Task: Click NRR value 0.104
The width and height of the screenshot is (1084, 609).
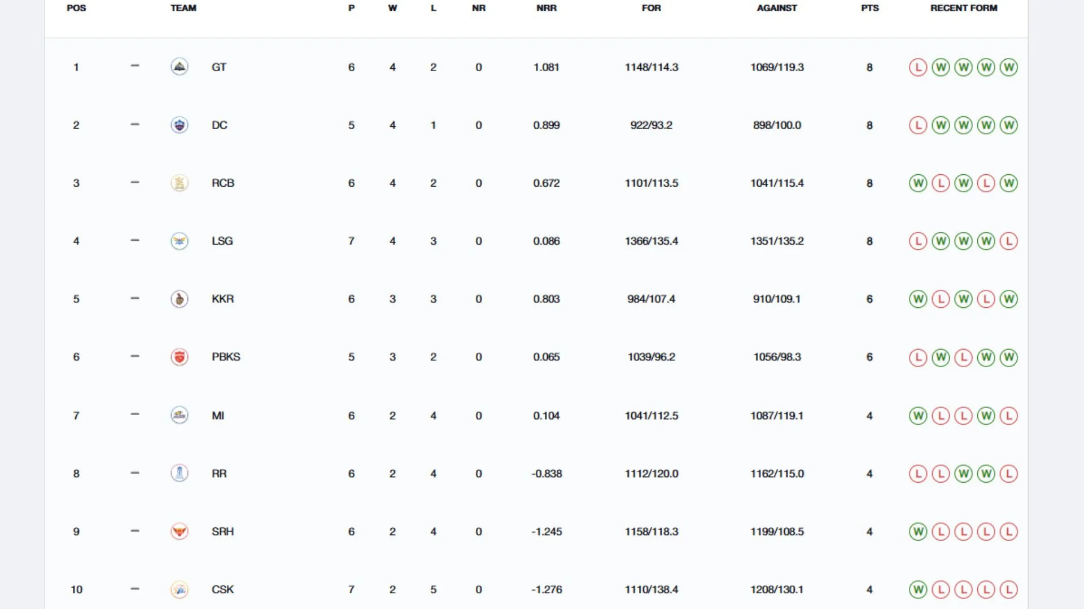Action: pos(547,416)
